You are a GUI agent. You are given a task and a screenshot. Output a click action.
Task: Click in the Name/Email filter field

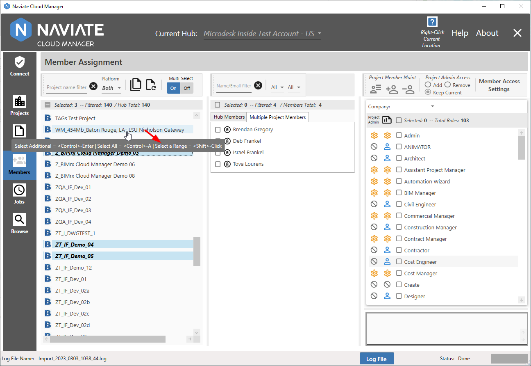234,86
